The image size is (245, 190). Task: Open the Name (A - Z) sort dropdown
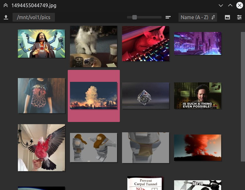pyautogui.click(x=198, y=17)
